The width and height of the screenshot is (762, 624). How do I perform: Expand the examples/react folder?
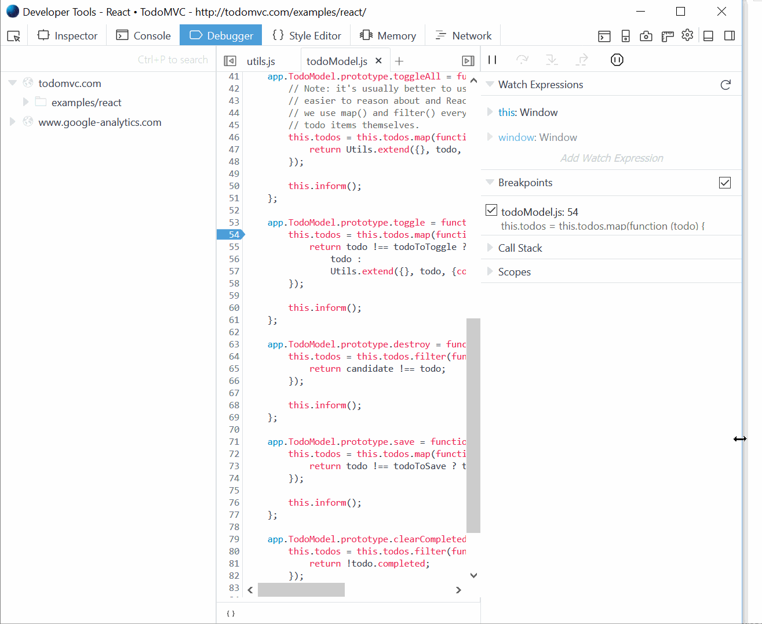(x=25, y=102)
